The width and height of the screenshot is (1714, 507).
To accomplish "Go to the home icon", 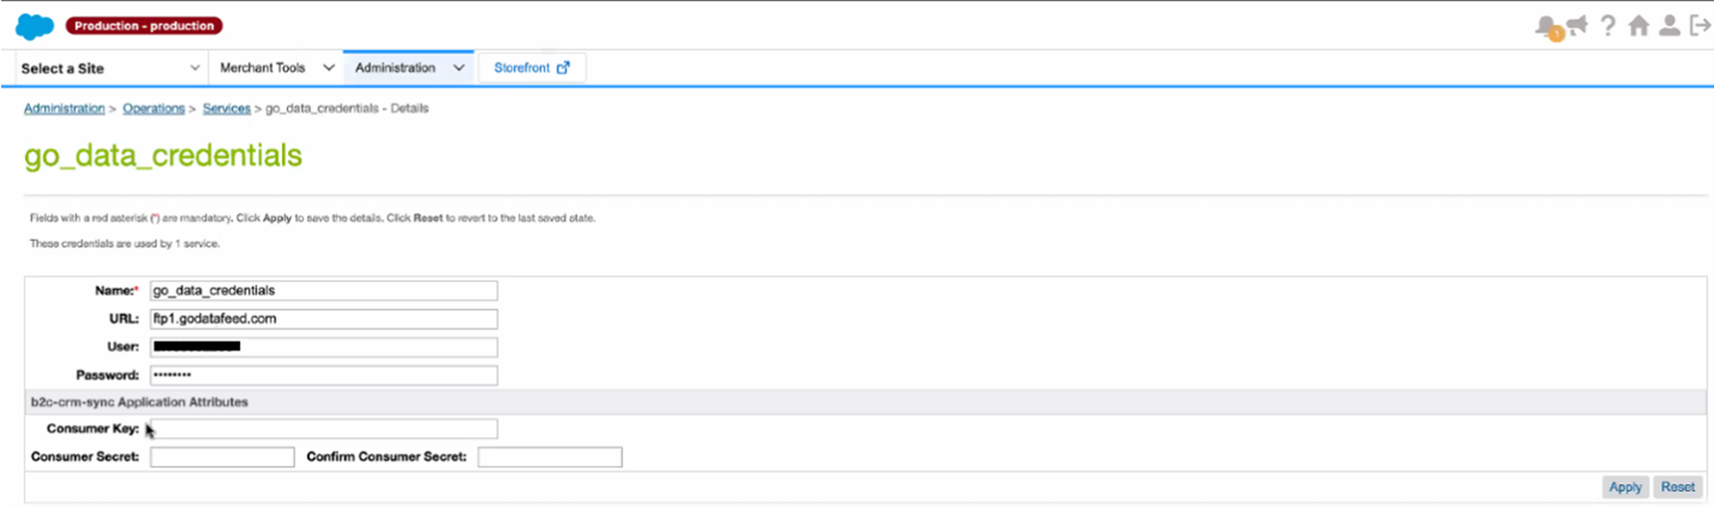I will (1638, 25).
